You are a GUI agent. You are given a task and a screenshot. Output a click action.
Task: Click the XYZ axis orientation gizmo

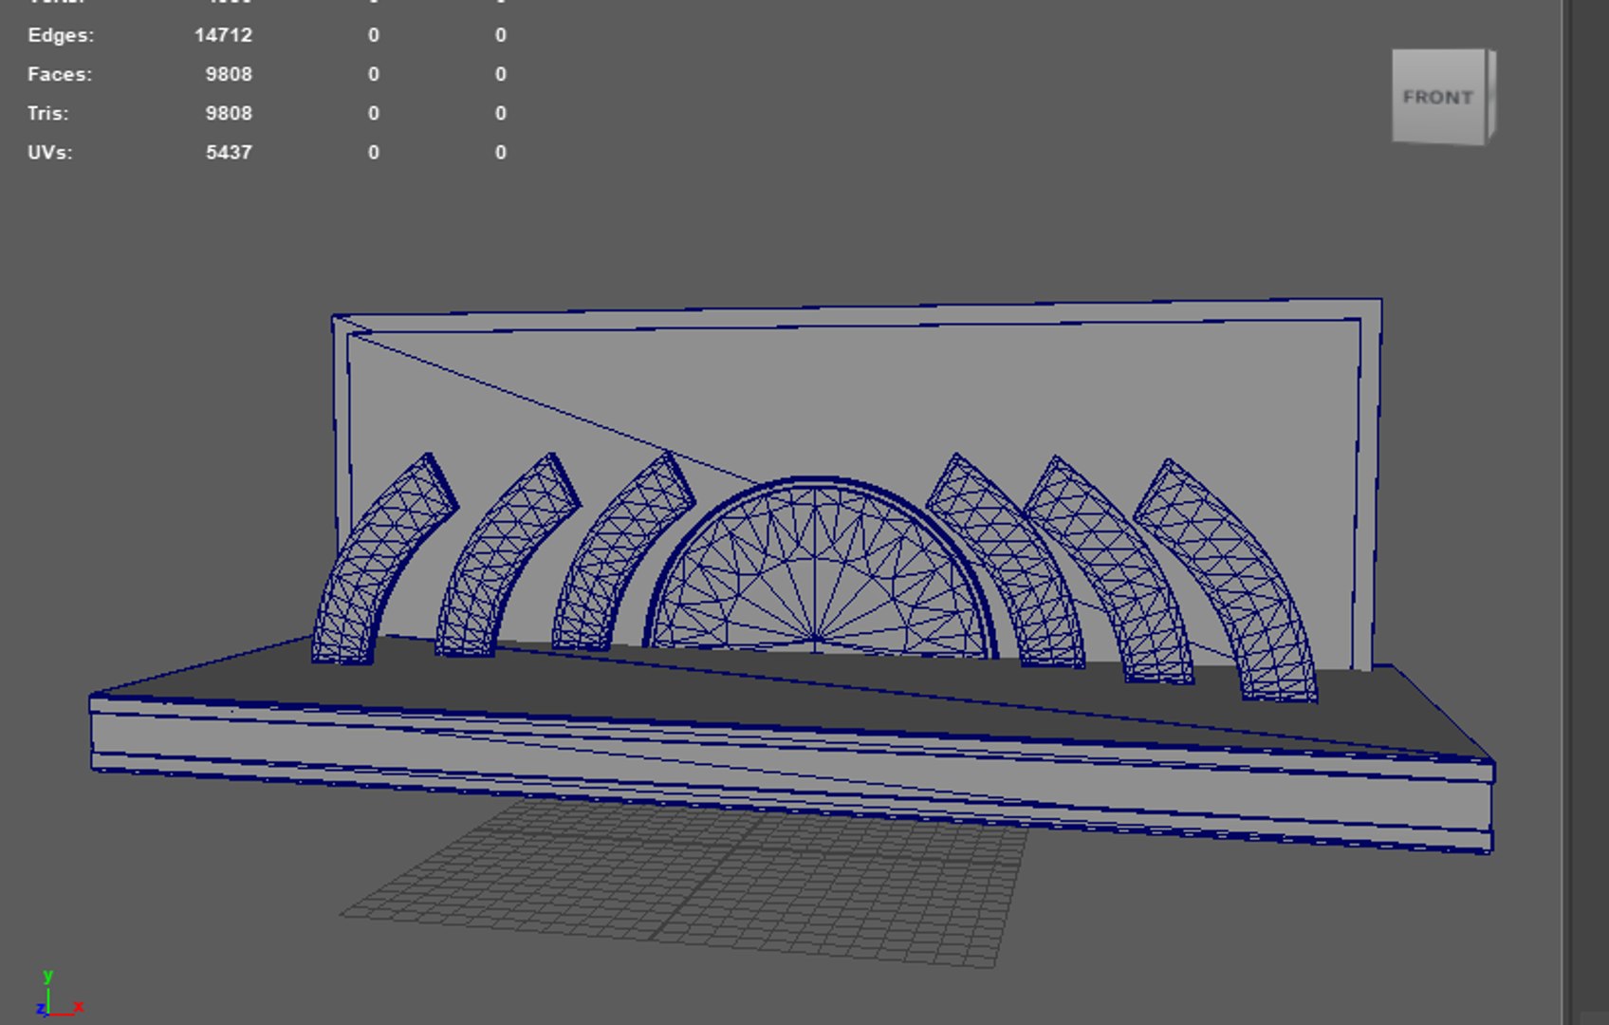tap(60, 995)
